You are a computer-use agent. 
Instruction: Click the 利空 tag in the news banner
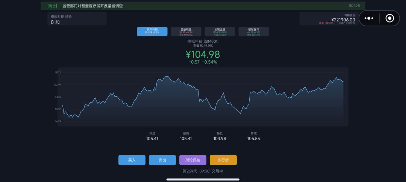(x=53, y=6)
